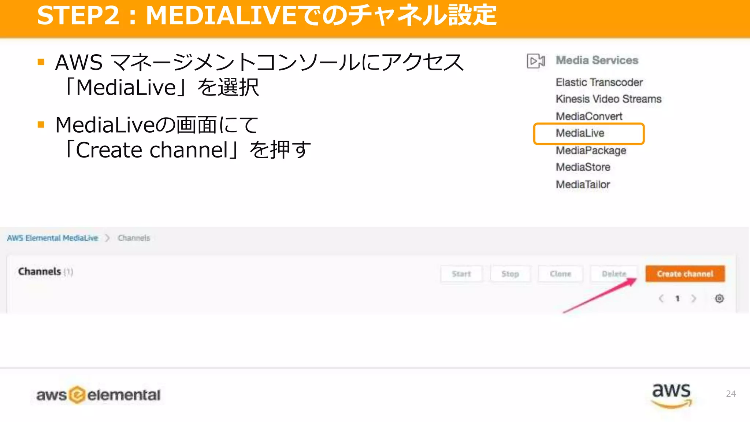Click the Media Services heading
750x422 pixels.
[597, 60]
